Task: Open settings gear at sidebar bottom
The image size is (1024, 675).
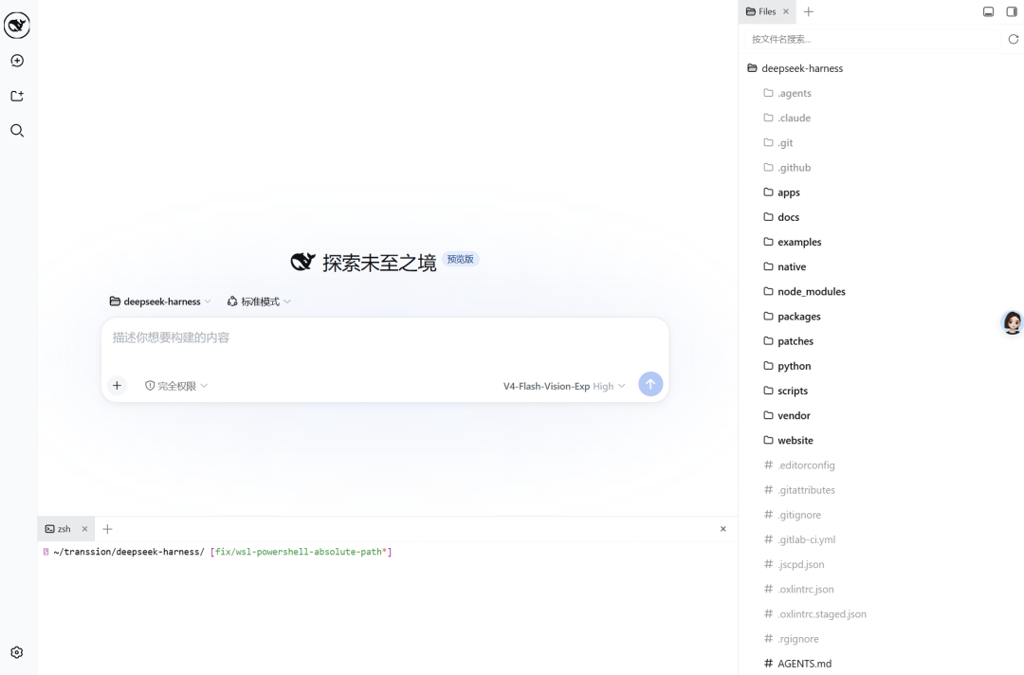Action: (x=17, y=652)
